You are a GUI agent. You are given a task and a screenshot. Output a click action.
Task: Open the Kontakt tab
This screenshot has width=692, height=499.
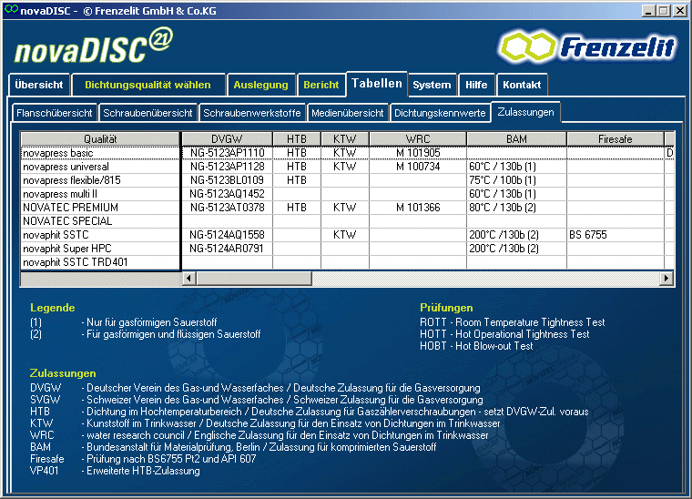[x=522, y=85]
